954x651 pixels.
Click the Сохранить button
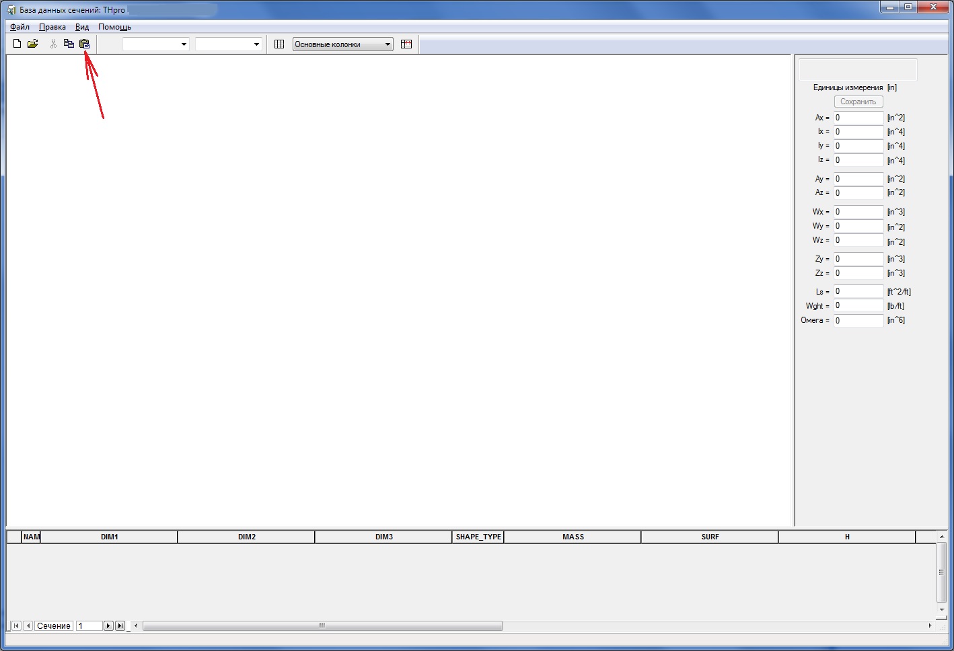coord(858,102)
